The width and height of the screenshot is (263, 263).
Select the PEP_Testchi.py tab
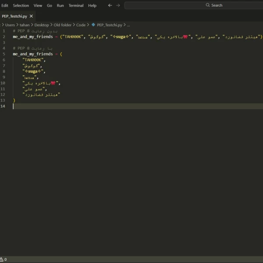[x=14, y=16]
